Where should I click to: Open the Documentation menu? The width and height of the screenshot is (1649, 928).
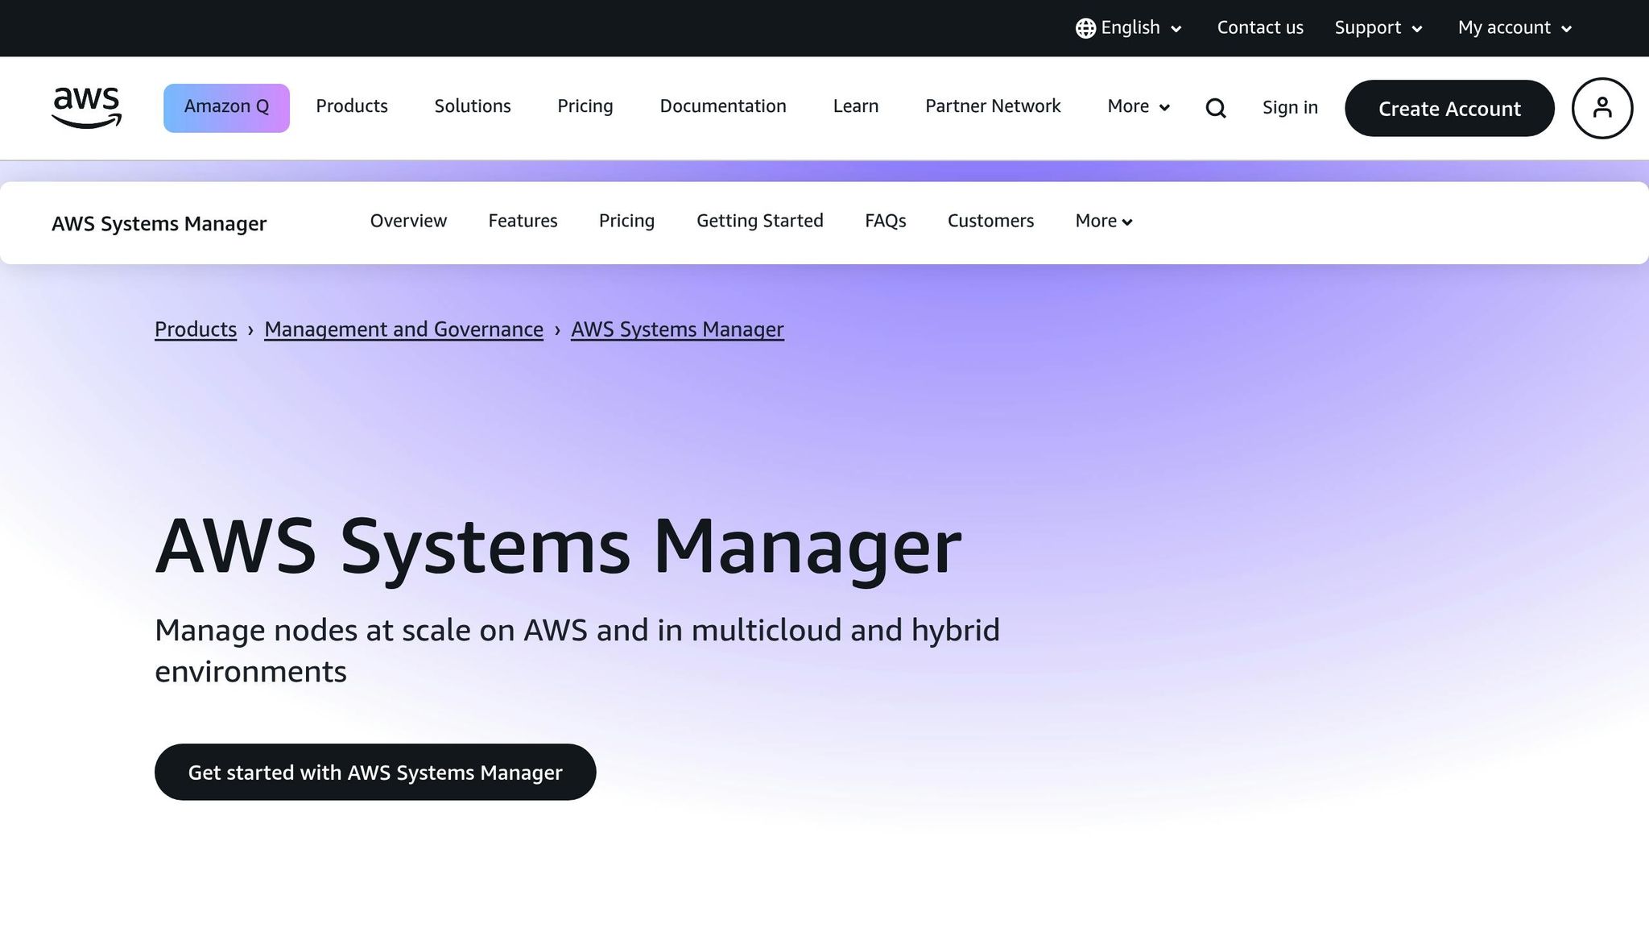pyautogui.click(x=723, y=106)
